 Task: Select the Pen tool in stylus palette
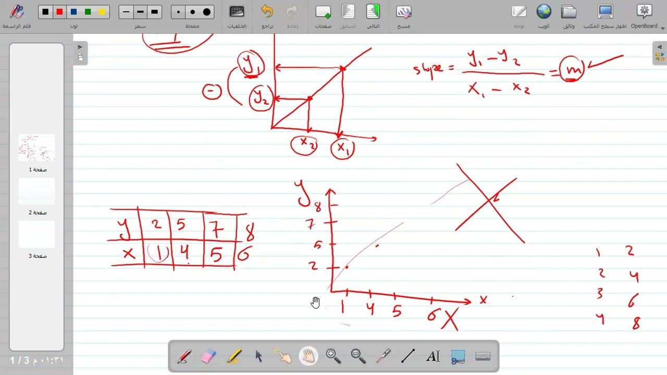coord(184,356)
